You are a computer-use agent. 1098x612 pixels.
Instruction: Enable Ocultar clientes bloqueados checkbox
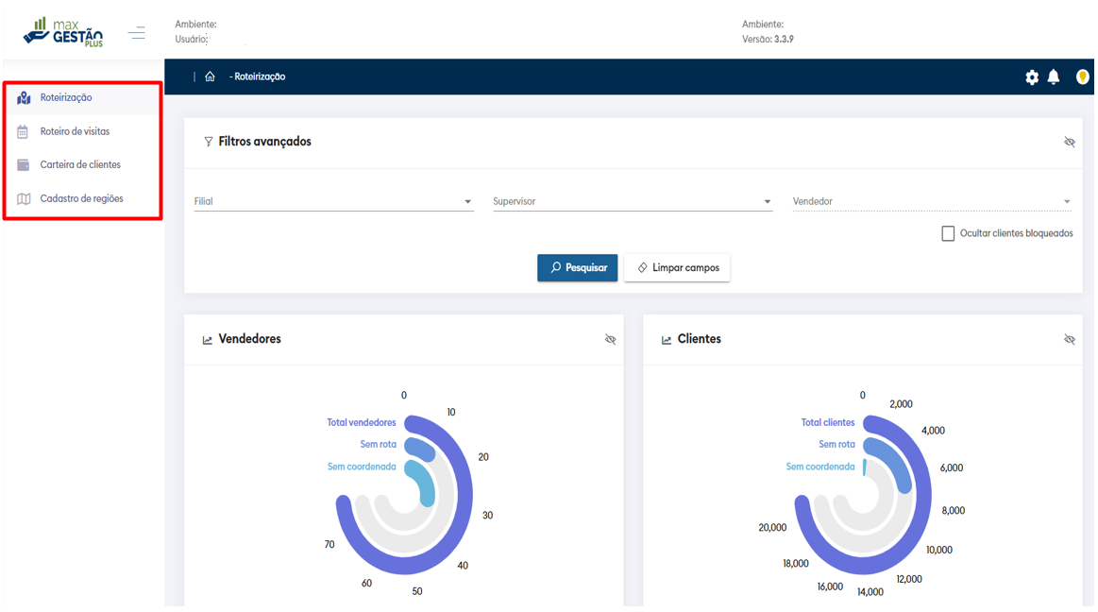click(x=947, y=233)
